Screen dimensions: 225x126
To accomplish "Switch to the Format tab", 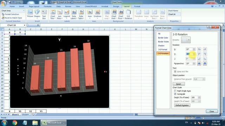I will 137,6.
